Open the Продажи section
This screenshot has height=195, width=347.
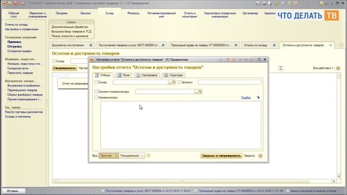pos(61,13)
